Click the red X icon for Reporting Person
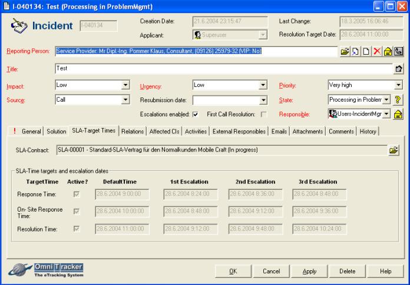Image resolution: width=410 pixels, height=285 pixels. (376, 52)
